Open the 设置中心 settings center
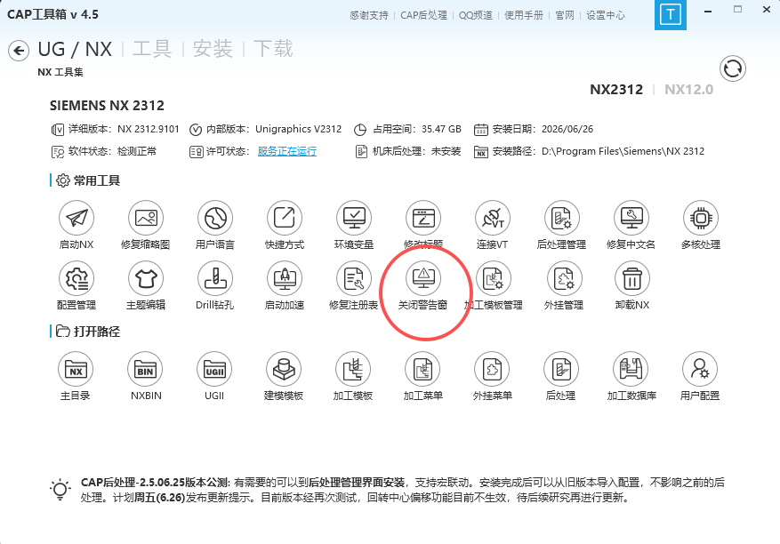The height and width of the screenshot is (544, 780). click(x=606, y=15)
